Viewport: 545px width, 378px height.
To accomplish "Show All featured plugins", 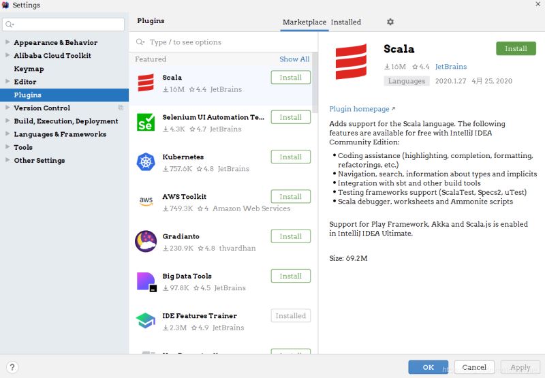I will point(294,59).
